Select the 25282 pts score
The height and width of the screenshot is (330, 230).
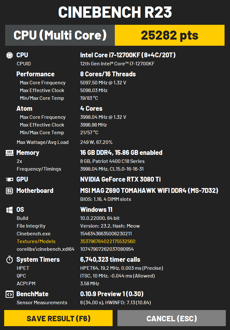(x=170, y=35)
